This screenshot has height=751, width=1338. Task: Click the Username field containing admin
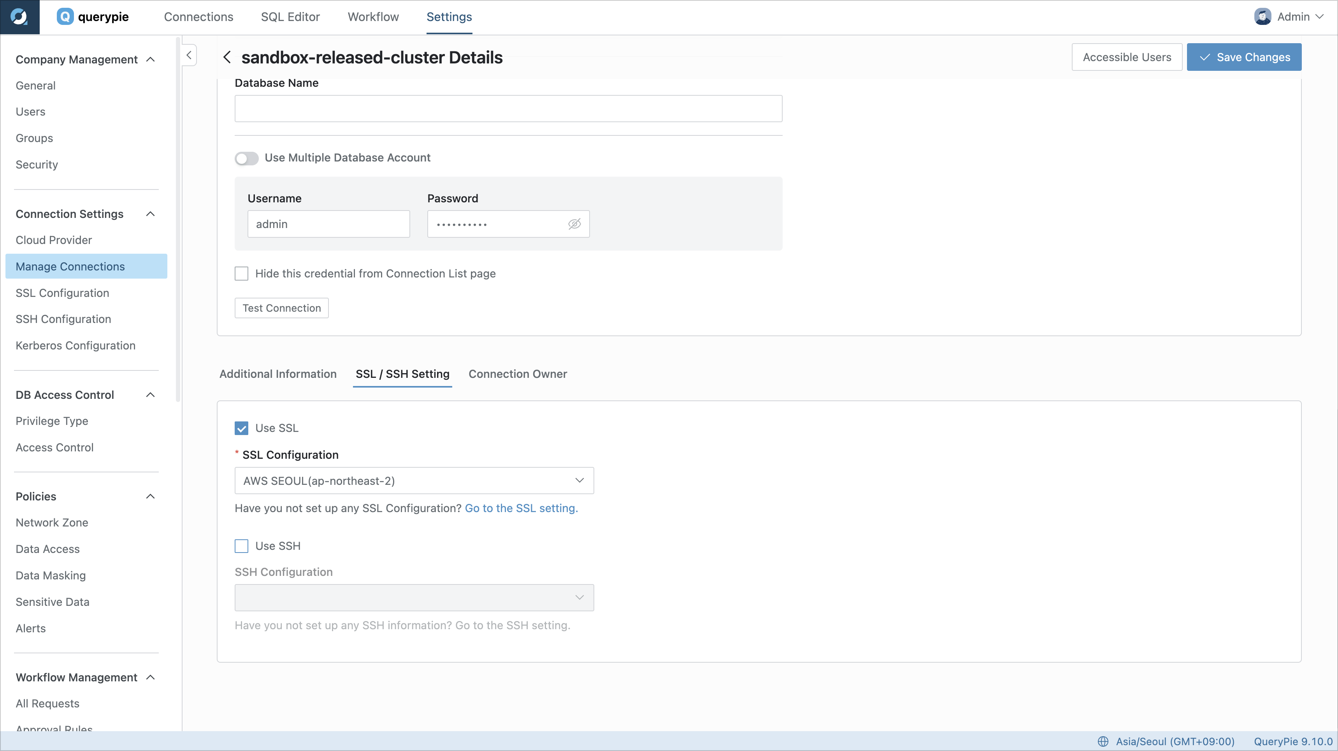coord(328,224)
